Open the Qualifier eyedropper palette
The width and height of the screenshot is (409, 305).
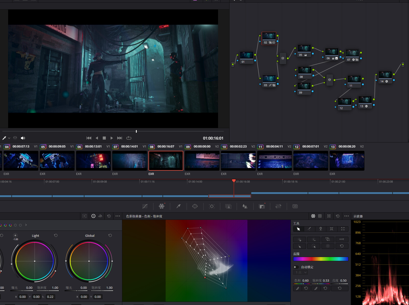178,206
